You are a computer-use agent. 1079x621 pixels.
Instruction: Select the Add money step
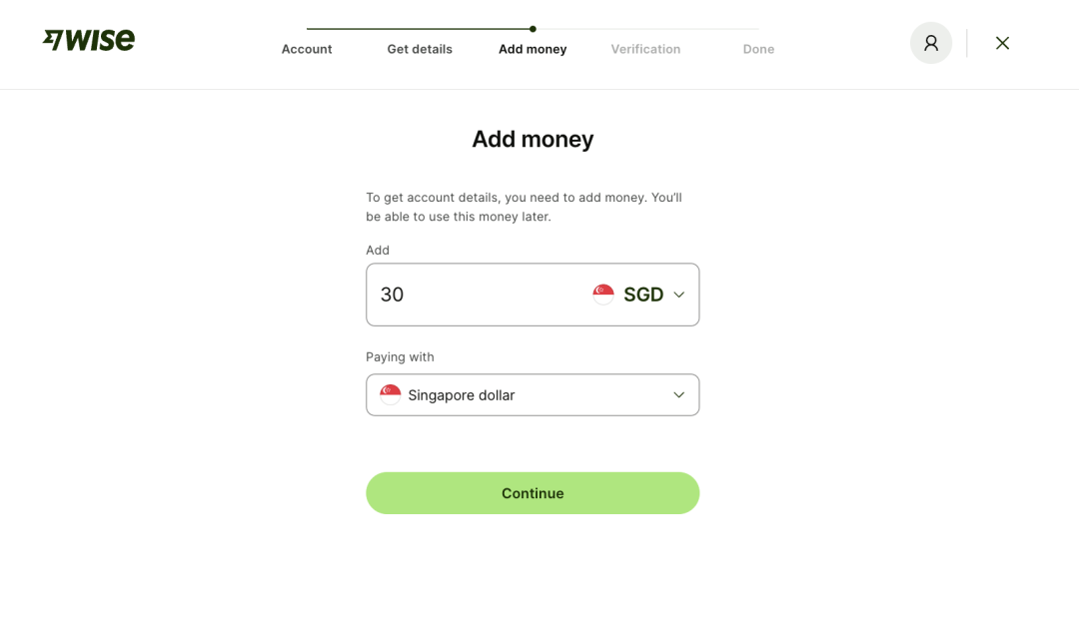pos(533,49)
